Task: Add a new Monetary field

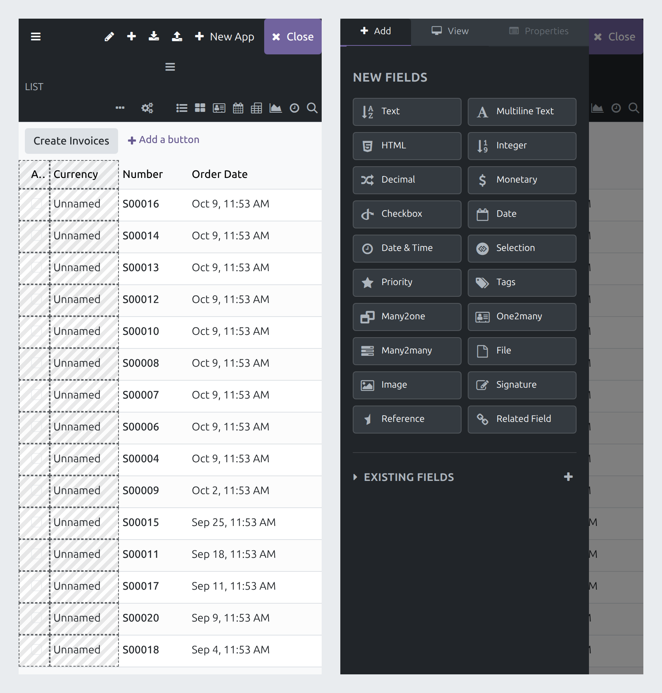Action: [x=522, y=180]
